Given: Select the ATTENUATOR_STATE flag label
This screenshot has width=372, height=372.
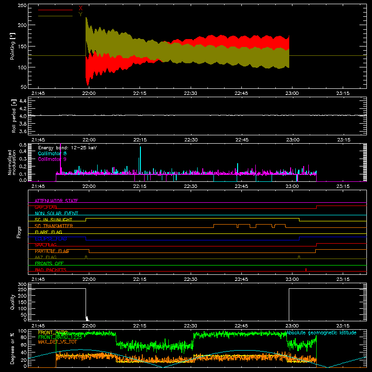Looking at the screenshot, I should pos(56,201).
